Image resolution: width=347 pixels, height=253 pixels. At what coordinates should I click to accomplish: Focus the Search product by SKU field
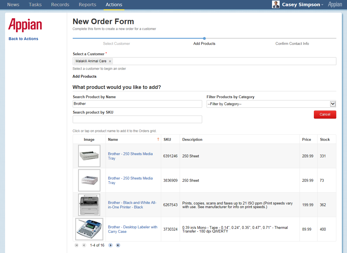pos(137,119)
